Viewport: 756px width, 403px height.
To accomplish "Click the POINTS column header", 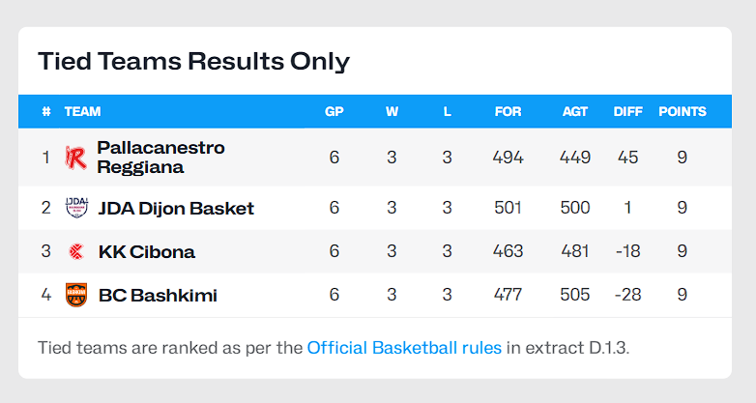I will (683, 111).
